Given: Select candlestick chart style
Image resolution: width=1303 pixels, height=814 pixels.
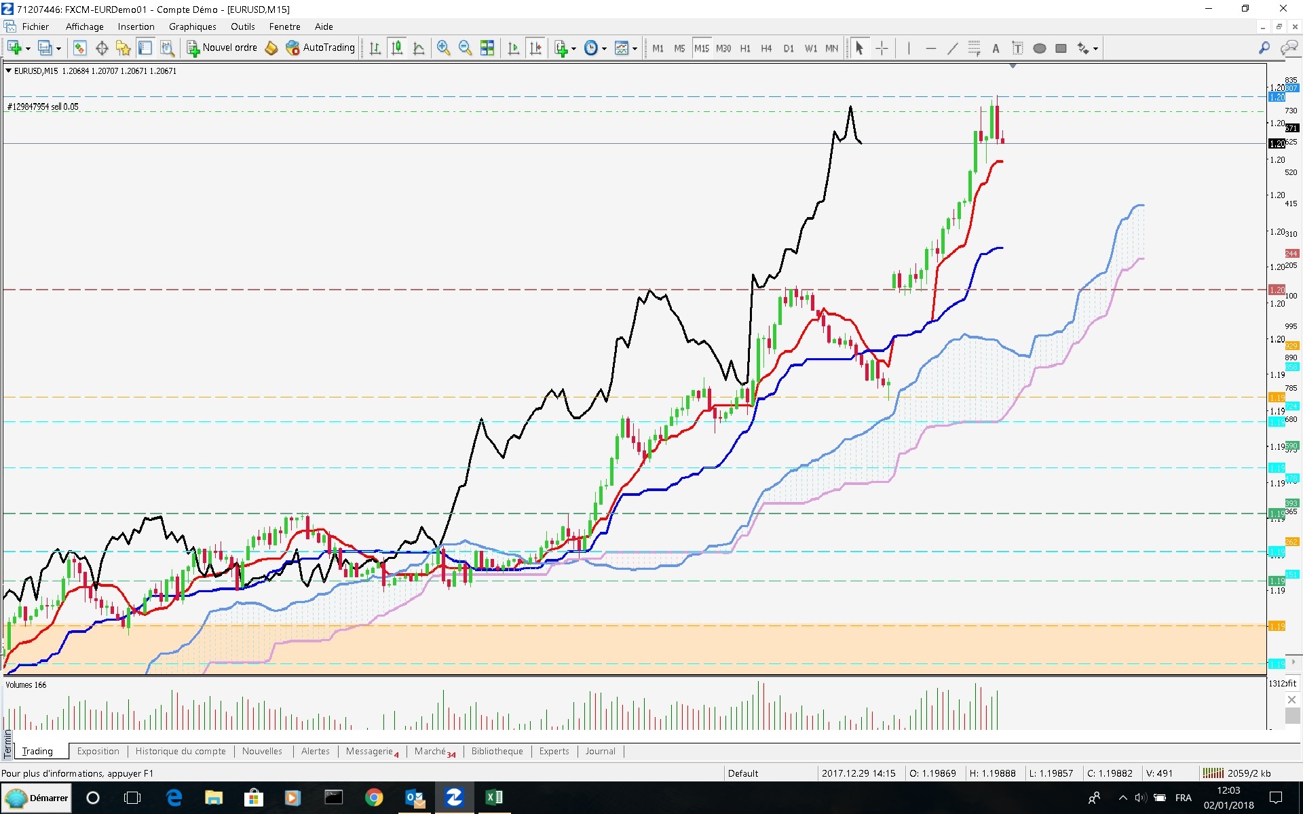Looking at the screenshot, I should click(397, 48).
